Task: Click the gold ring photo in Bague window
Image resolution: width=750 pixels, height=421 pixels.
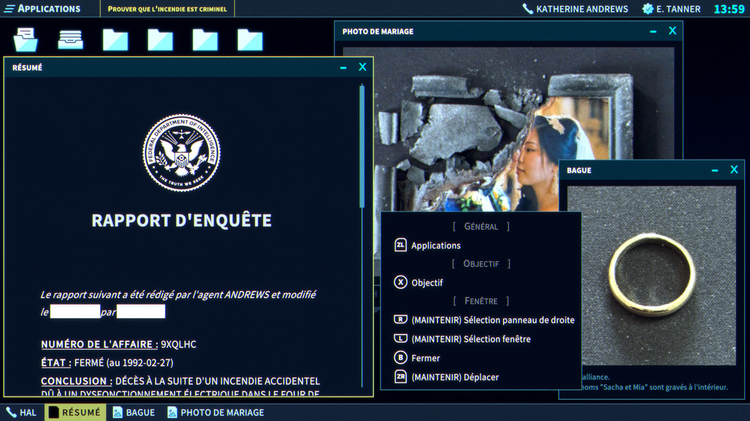Action: tap(651, 275)
